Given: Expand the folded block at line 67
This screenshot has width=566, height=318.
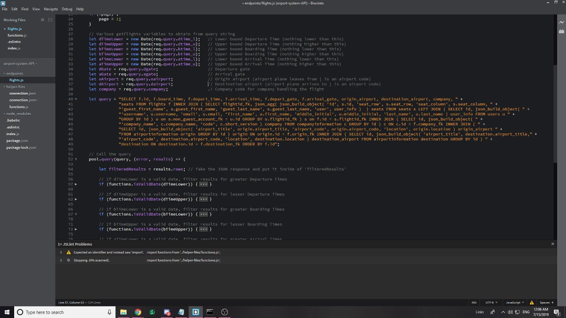Looking at the screenshot, I should point(76,214).
